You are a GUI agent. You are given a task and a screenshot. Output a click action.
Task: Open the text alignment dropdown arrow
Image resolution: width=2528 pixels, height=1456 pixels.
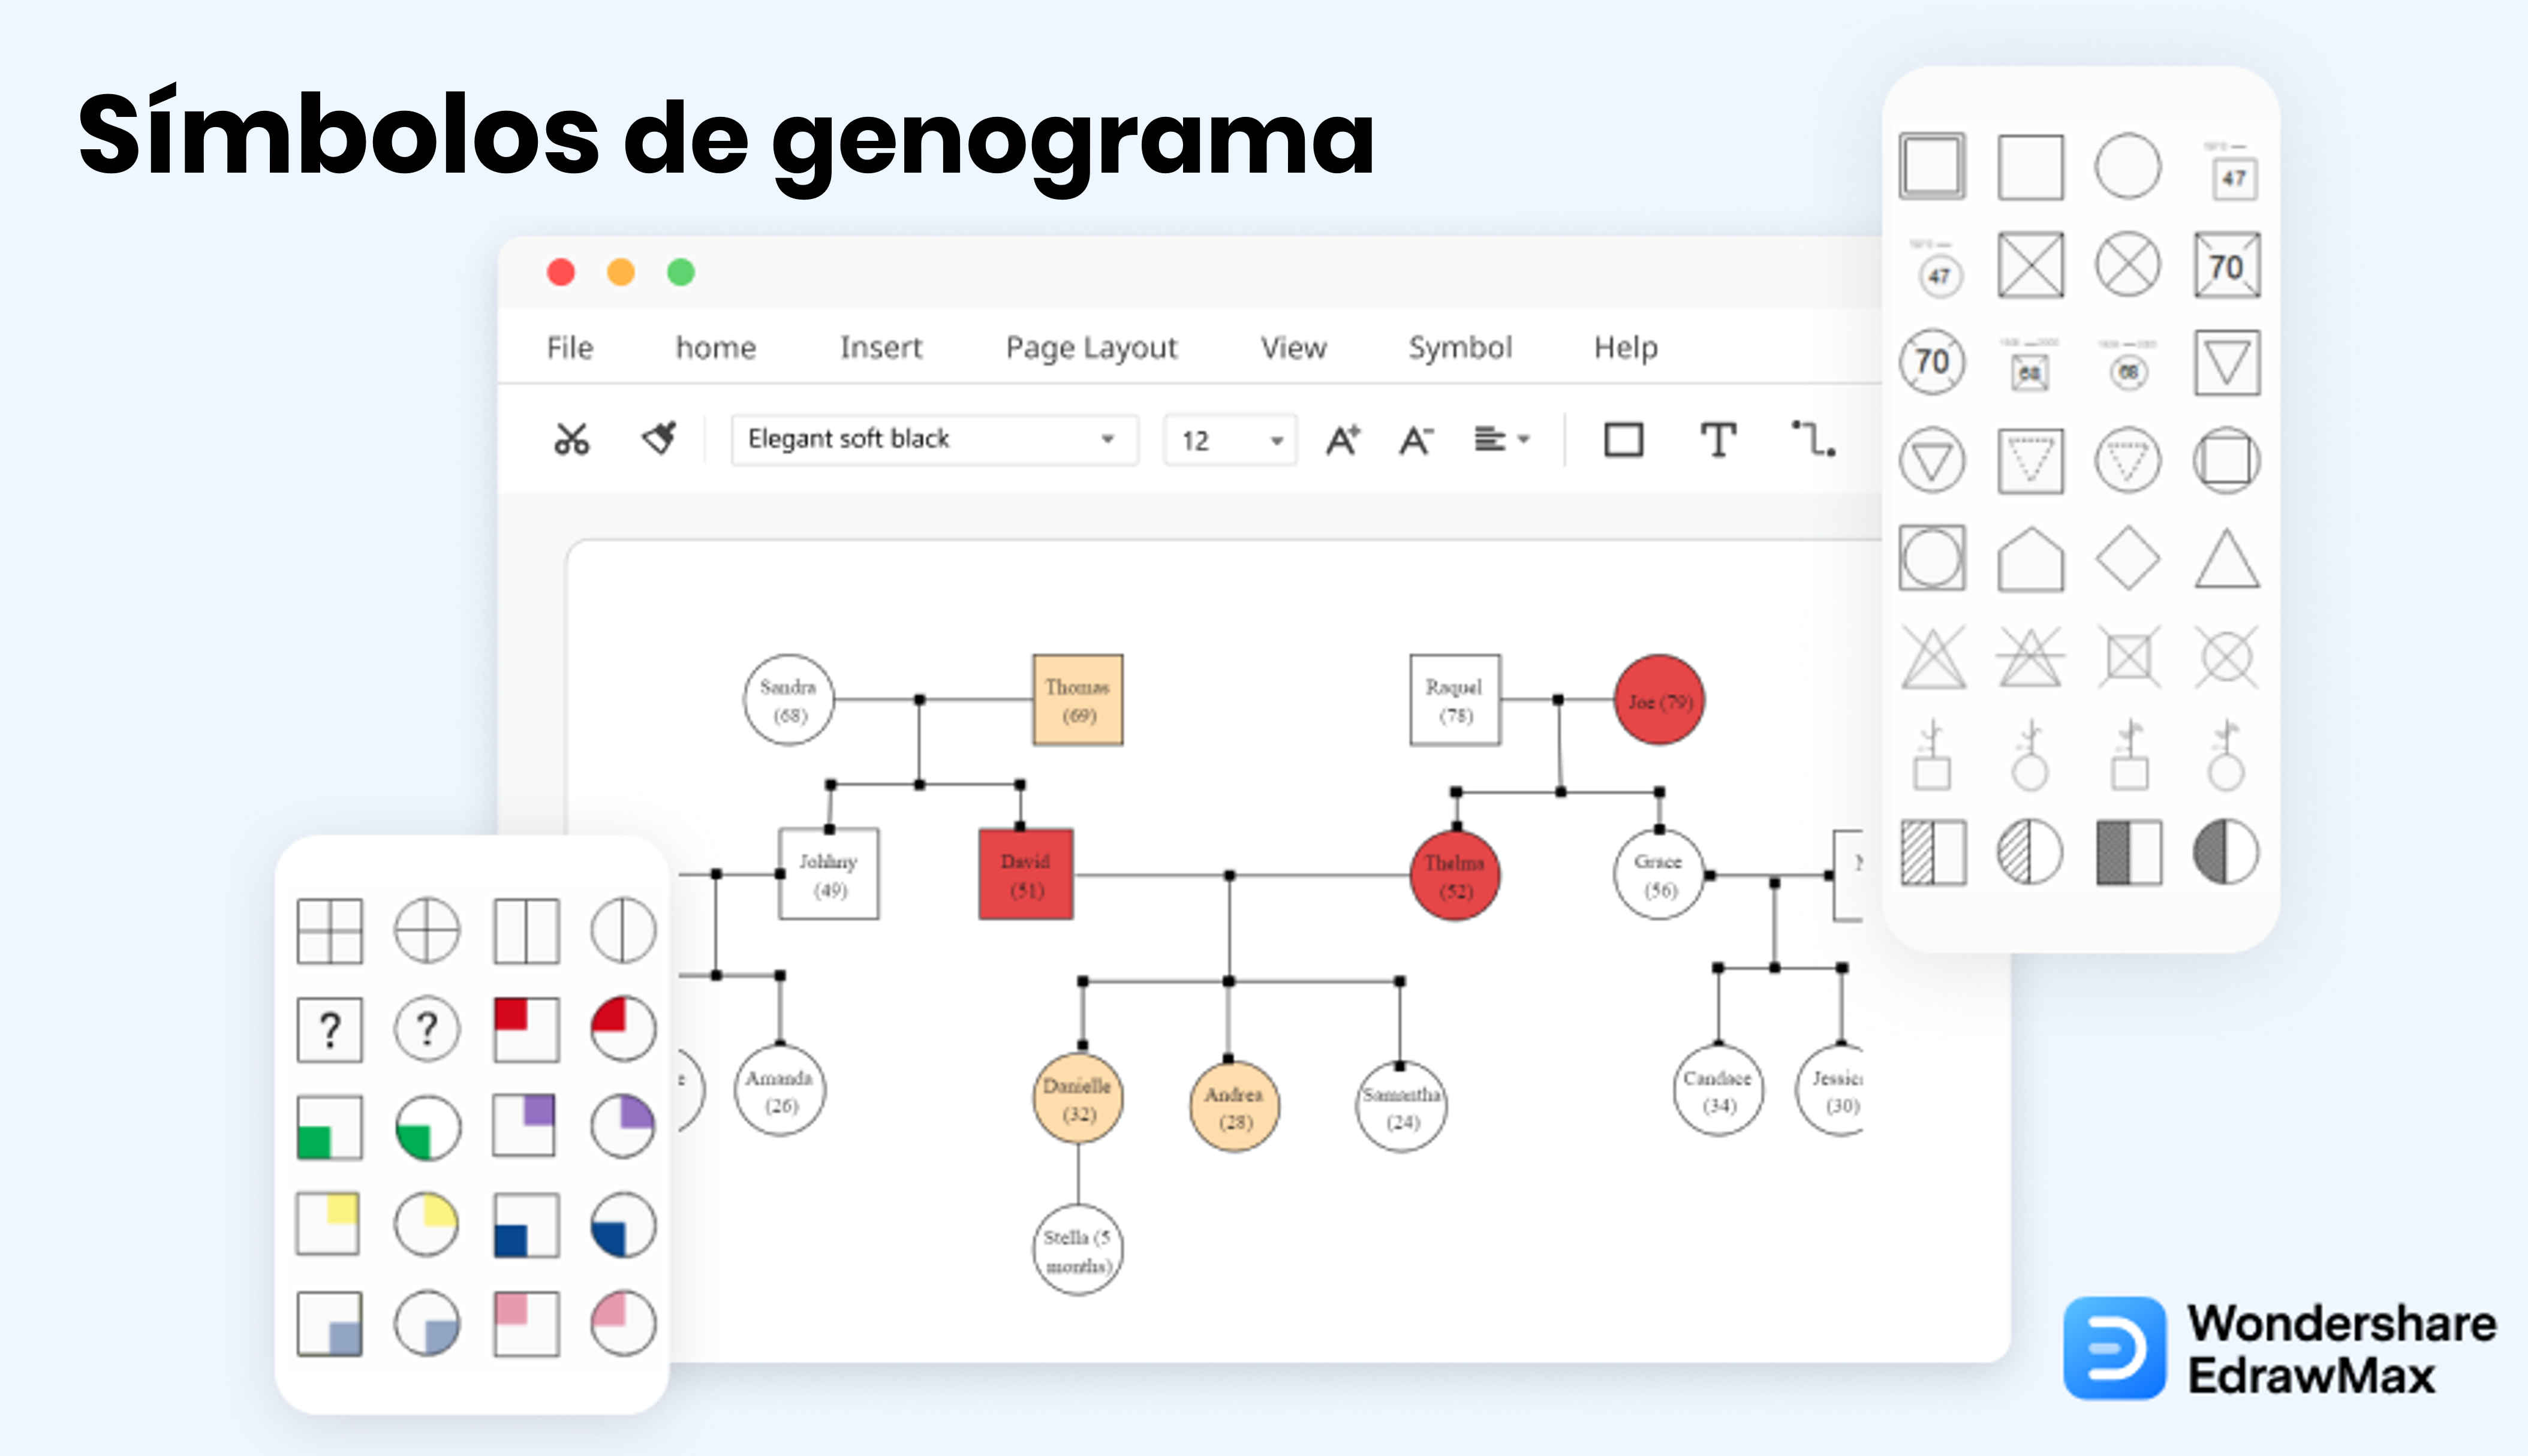[x=1524, y=439]
